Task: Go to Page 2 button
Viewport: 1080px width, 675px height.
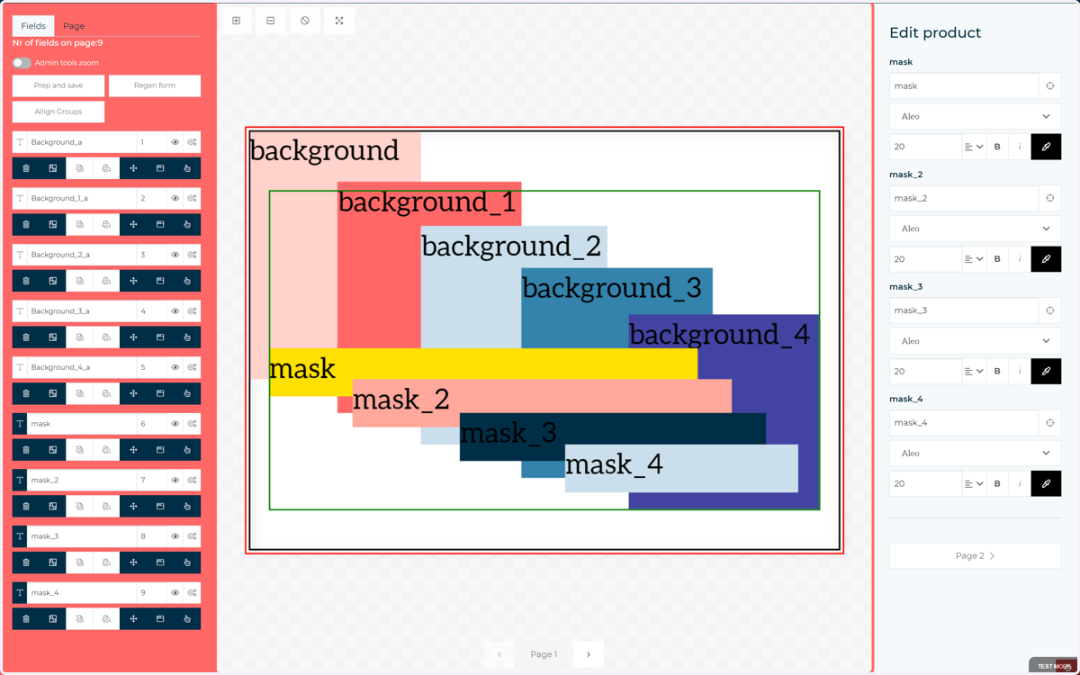Action: pos(976,556)
